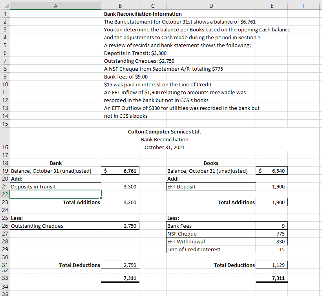Click the cell containing Deposits in Transit
The image size is (322, 296).
click(x=55, y=186)
